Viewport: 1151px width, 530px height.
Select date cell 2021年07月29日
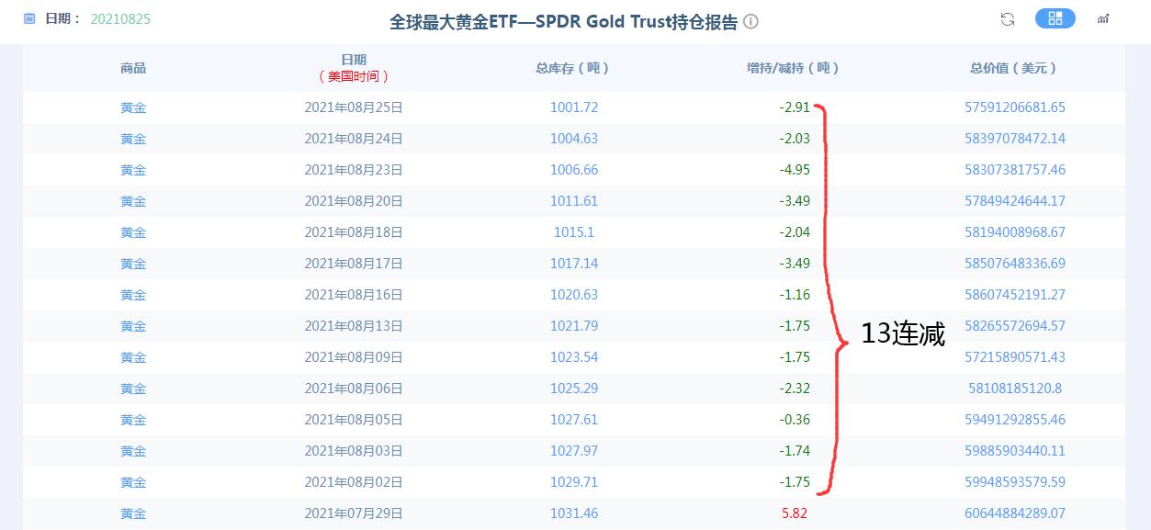coord(354,513)
